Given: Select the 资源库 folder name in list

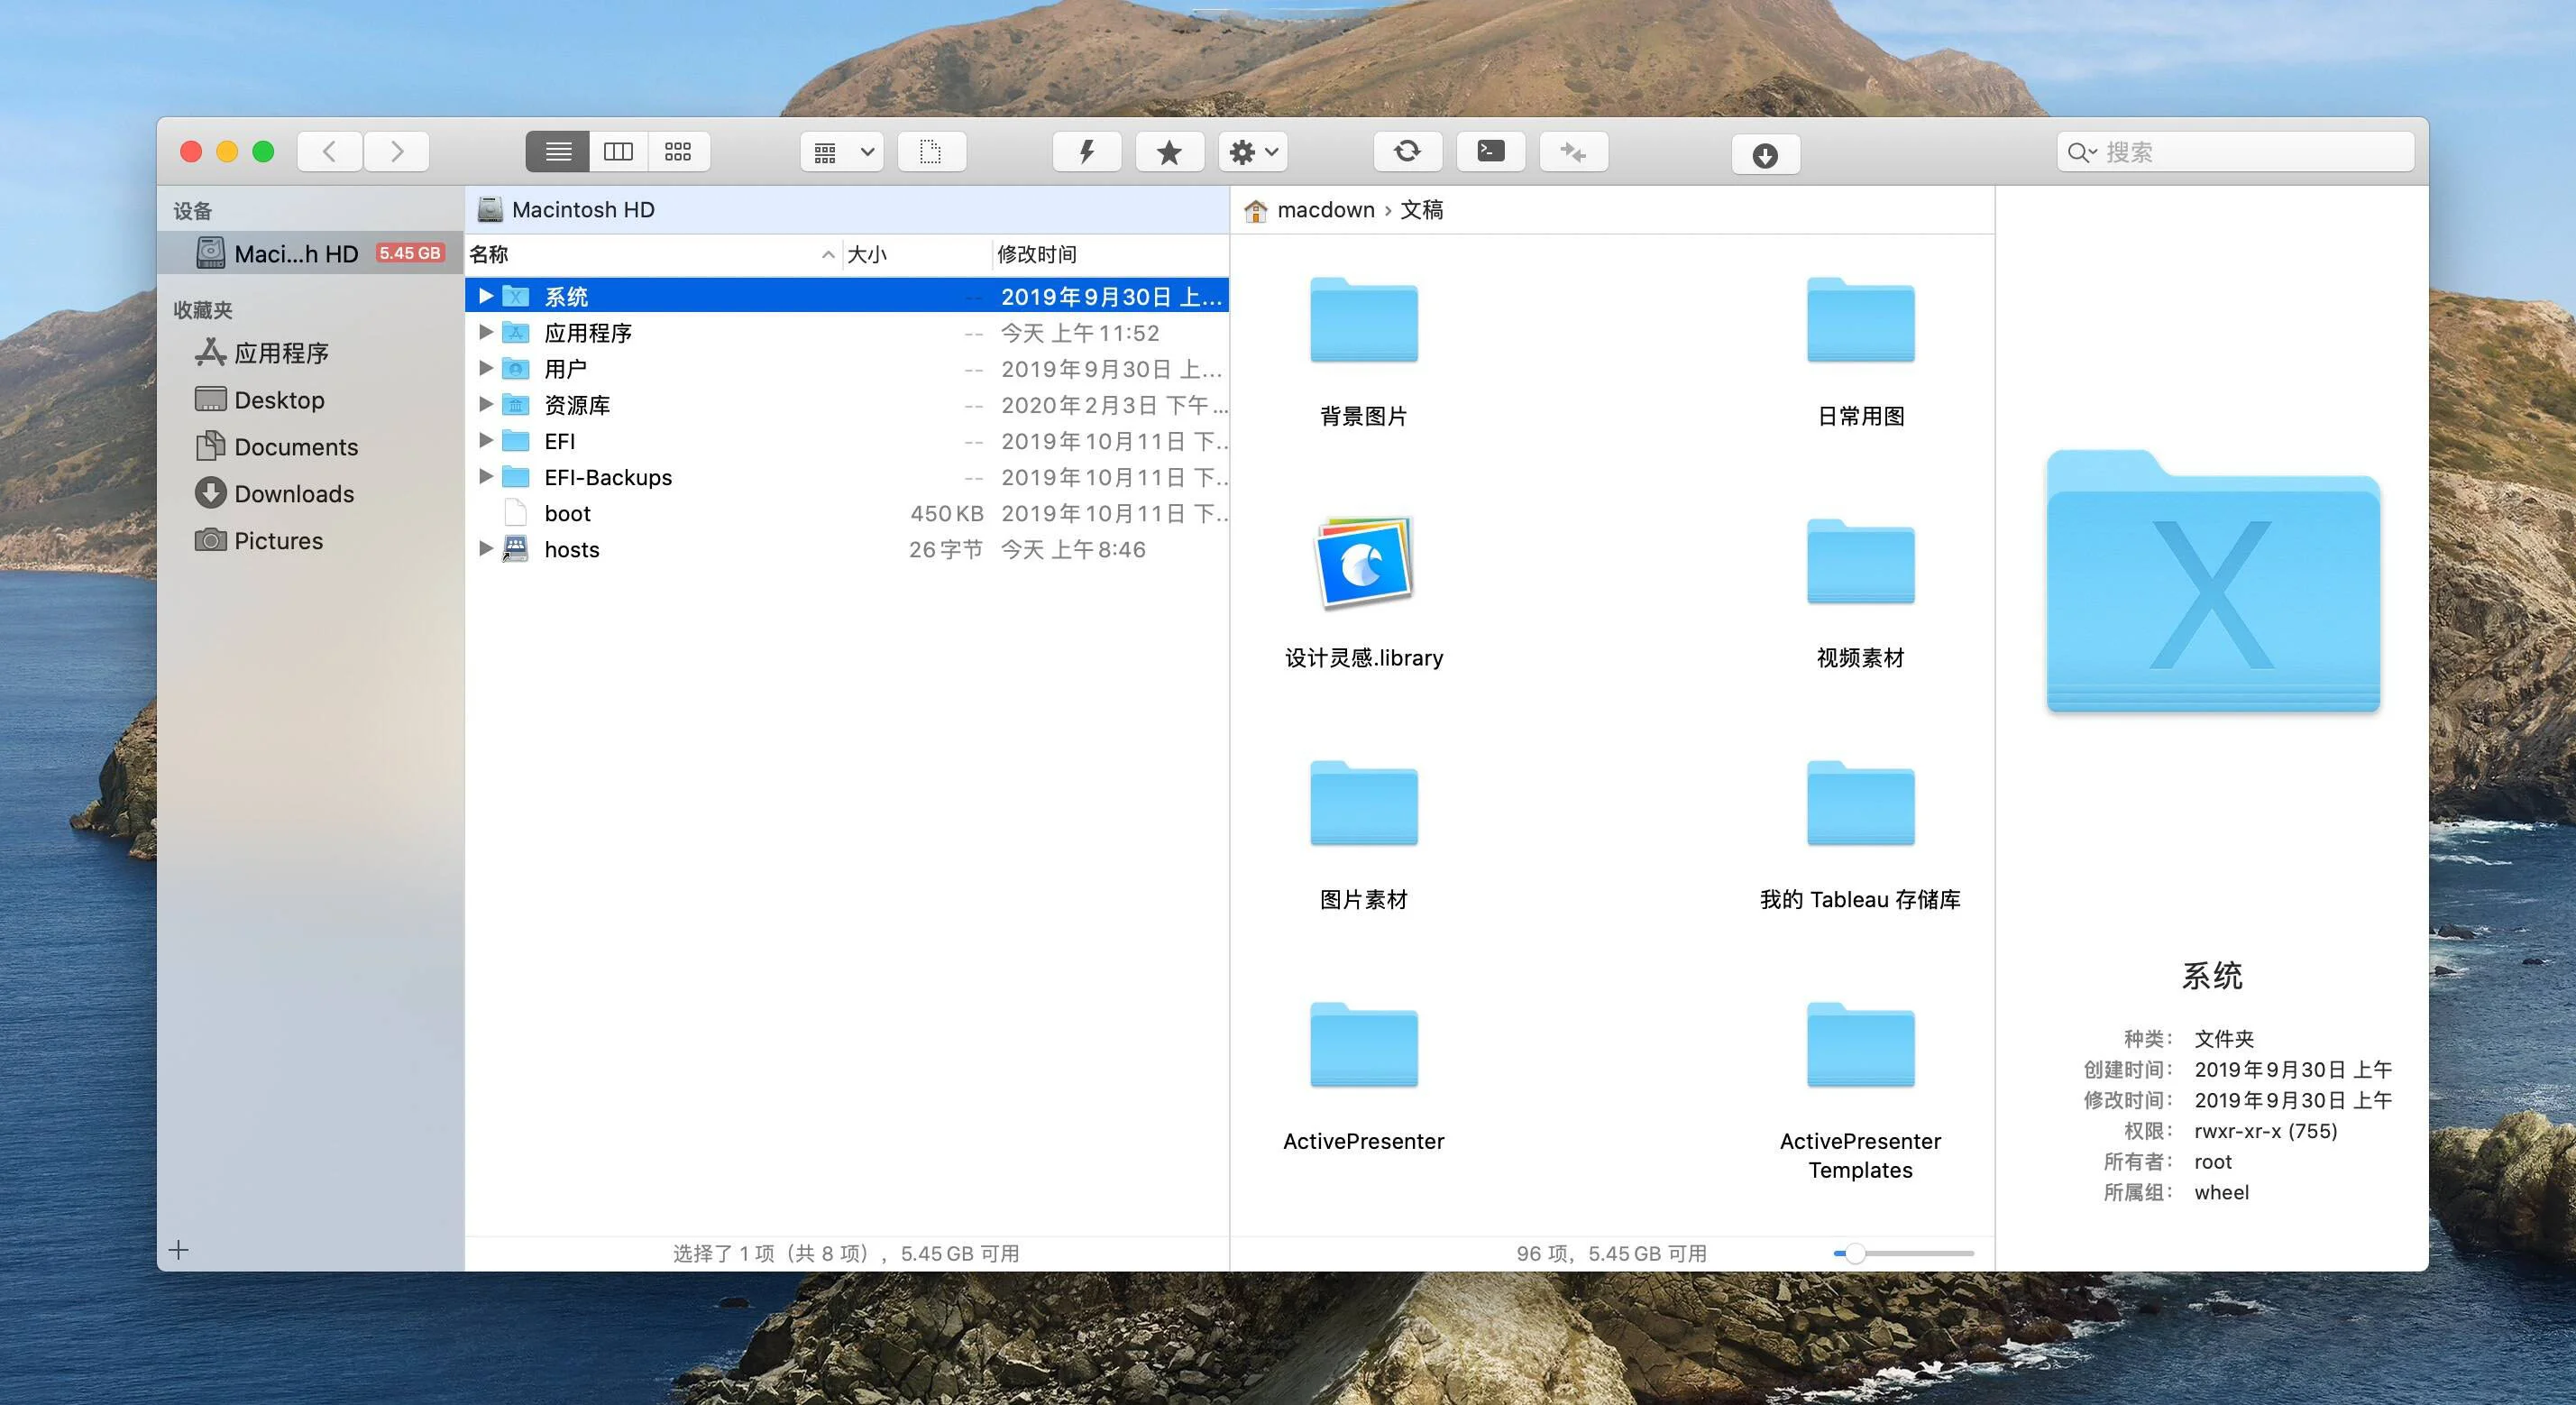Looking at the screenshot, I should 577,405.
